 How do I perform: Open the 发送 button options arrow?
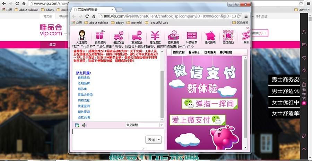click(x=159, y=140)
